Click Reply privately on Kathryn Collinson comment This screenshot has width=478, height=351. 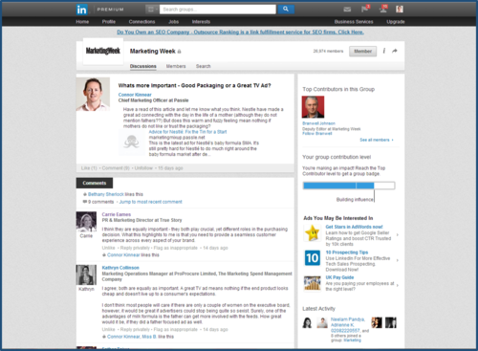135,329
